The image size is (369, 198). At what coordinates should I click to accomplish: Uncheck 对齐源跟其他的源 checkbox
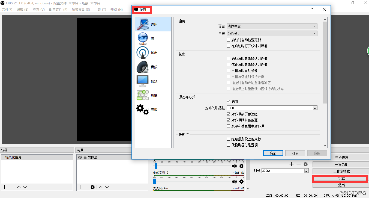(x=229, y=120)
